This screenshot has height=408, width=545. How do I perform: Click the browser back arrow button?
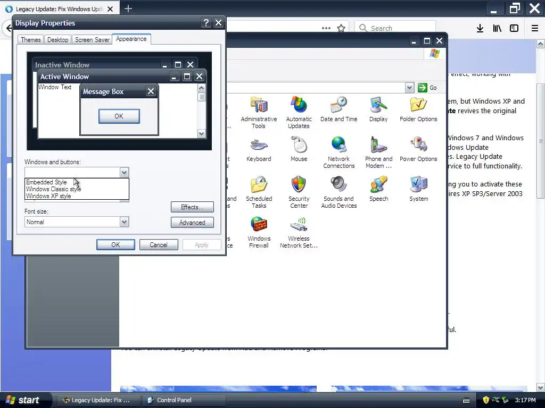pos(7,28)
